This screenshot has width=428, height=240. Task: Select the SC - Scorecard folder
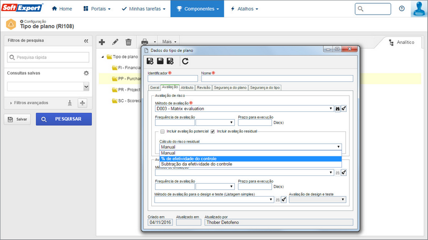(126, 101)
